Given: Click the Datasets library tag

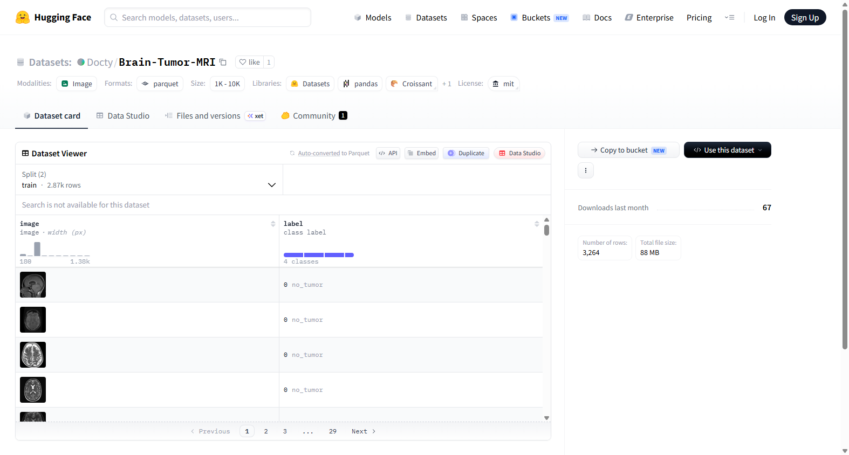Looking at the screenshot, I should [x=310, y=84].
